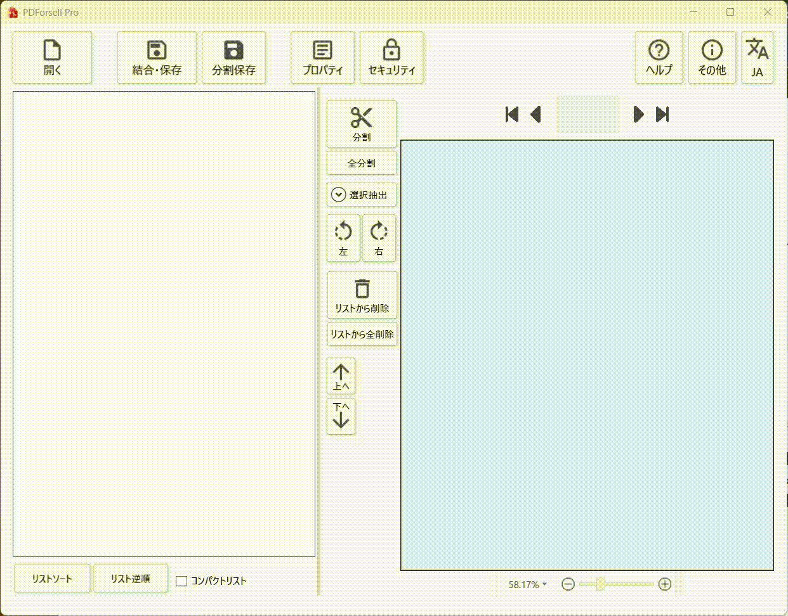Click the 開く (Open) file icon

pos(52,57)
